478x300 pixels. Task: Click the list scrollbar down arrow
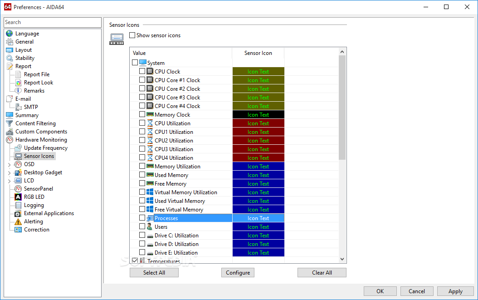[342, 259]
